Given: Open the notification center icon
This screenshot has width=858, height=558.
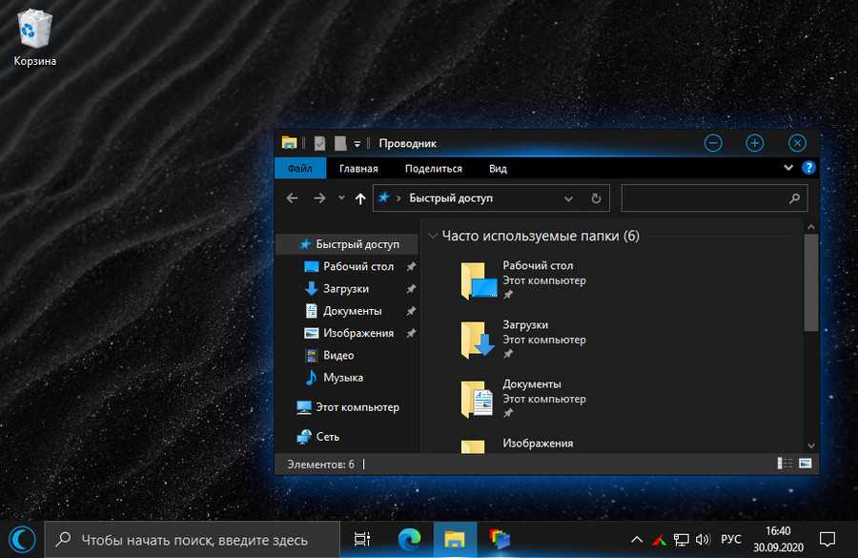Looking at the screenshot, I should click(827, 539).
